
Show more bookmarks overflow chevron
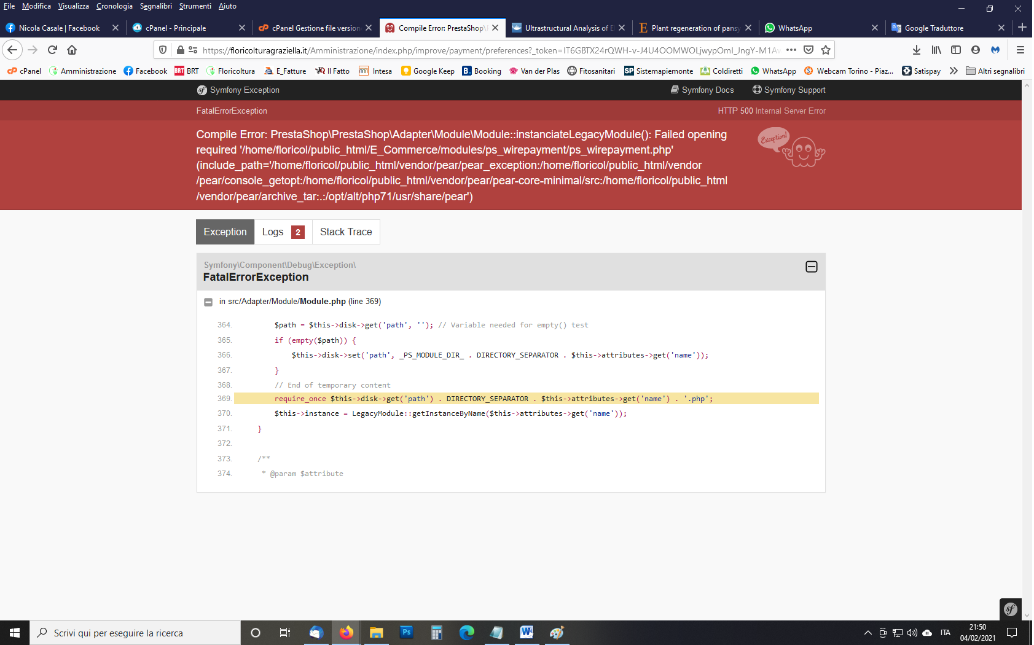(x=954, y=71)
